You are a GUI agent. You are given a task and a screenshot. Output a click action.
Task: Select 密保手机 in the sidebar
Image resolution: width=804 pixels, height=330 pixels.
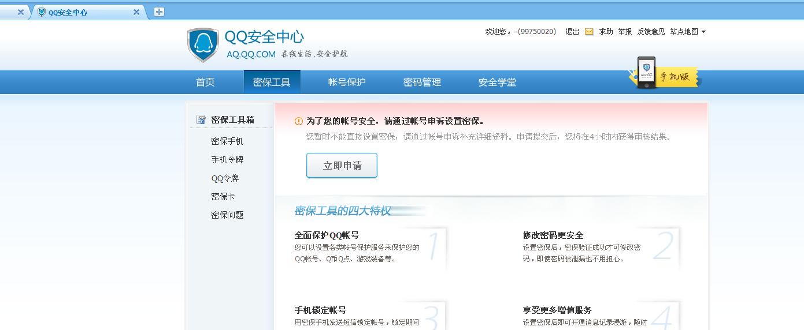click(x=227, y=141)
